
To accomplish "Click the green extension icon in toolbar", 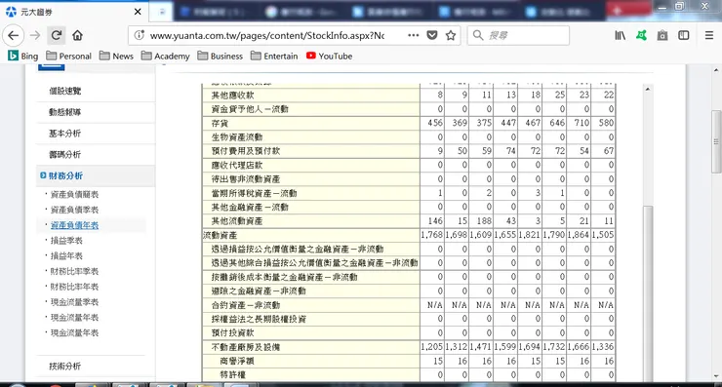I will [641, 35].
